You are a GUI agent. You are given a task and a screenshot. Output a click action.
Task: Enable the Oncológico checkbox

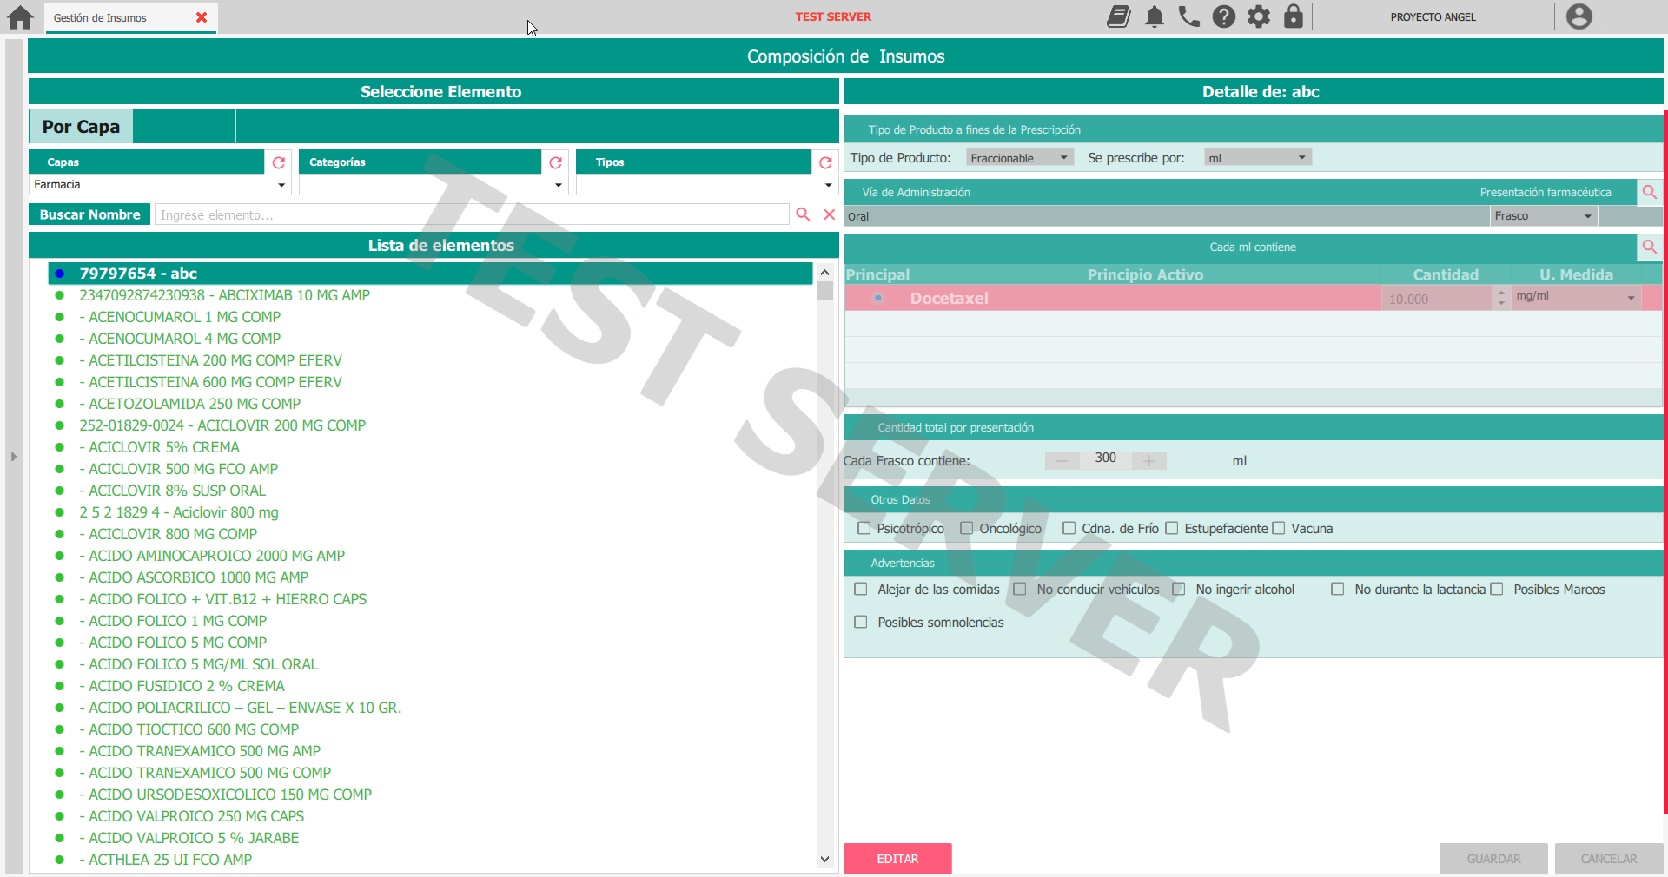point(966,528)
